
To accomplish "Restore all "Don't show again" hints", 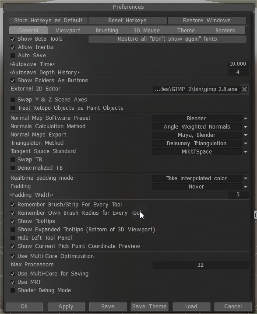I will click(167, 39).
